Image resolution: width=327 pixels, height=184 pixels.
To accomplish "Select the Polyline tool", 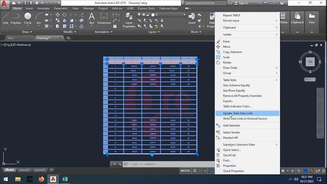I will click(x=16, y=18).
